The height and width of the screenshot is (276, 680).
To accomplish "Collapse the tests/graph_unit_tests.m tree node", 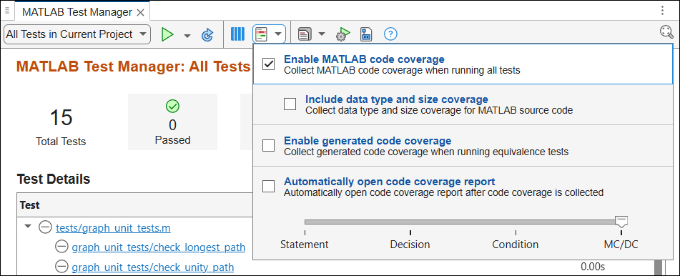I will [x=28, y=227].
